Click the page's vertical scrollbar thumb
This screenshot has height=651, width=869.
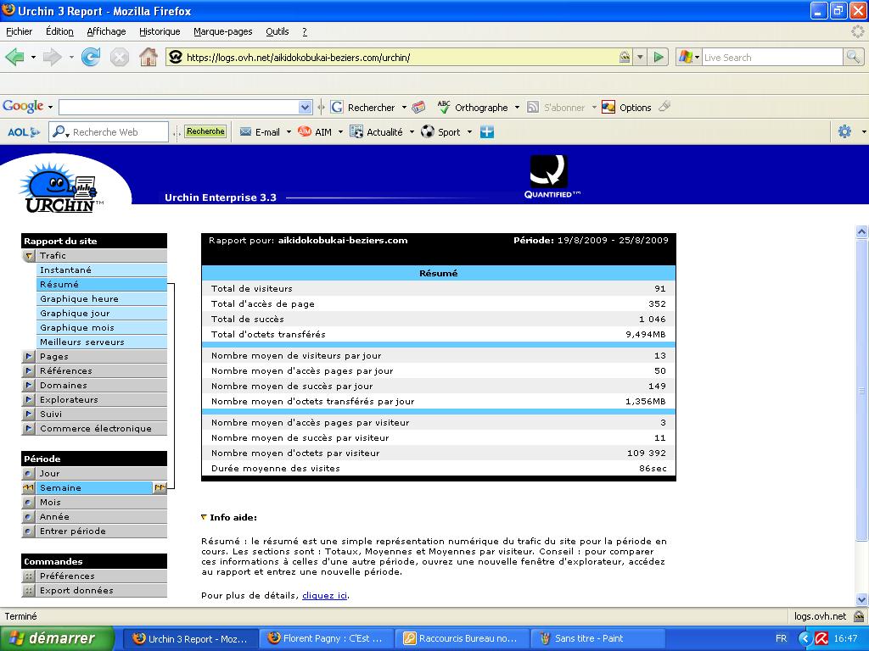(x=861, y=390)
